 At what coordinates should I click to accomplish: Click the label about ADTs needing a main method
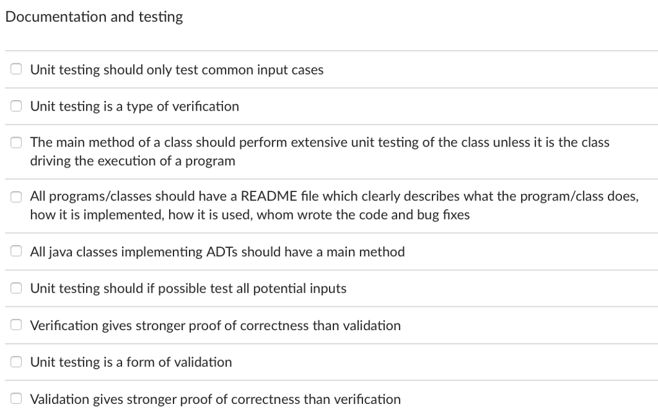point(217,252)
